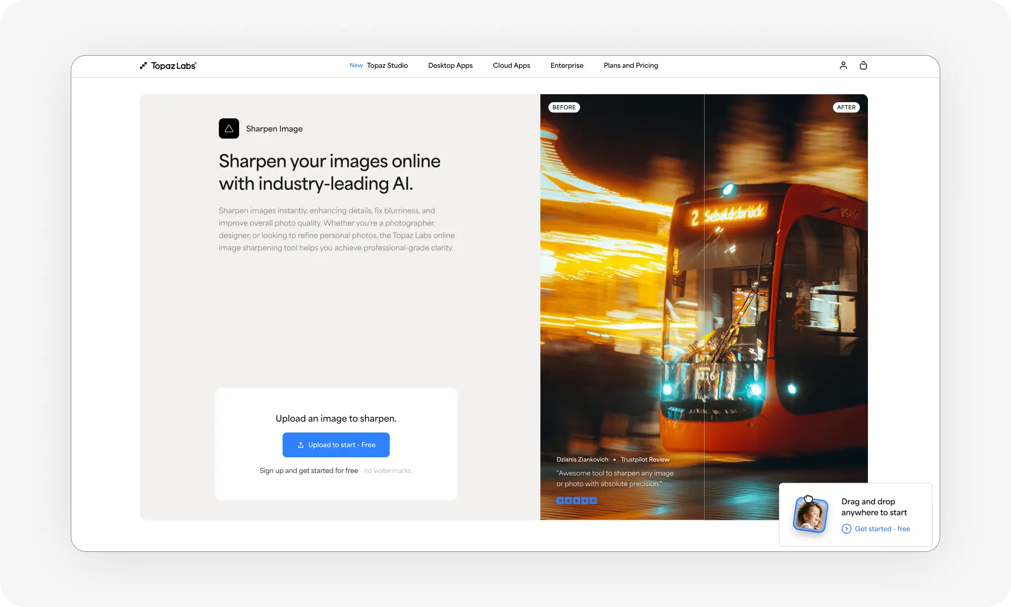
Task: Click the BEFORE badge on the image
Action: click(564, 107)
